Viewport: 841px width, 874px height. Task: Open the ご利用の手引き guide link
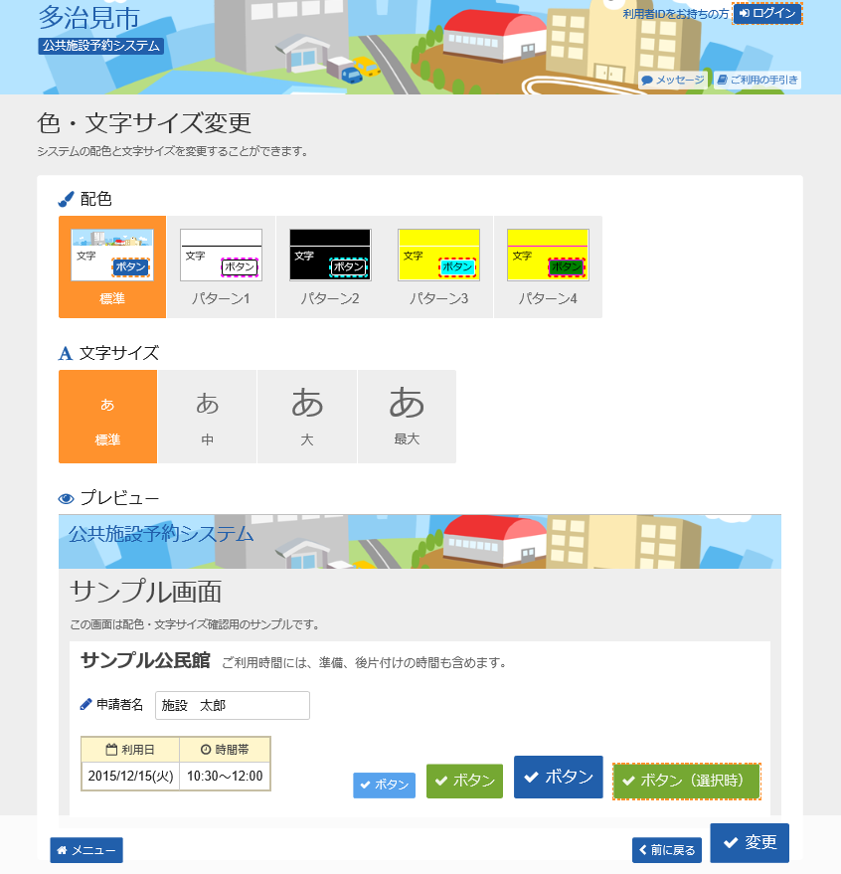(x=757, y=81)
